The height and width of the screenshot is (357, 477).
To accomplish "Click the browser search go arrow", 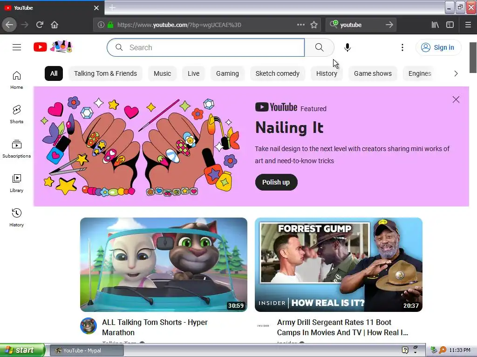I will tap(389, 25).
